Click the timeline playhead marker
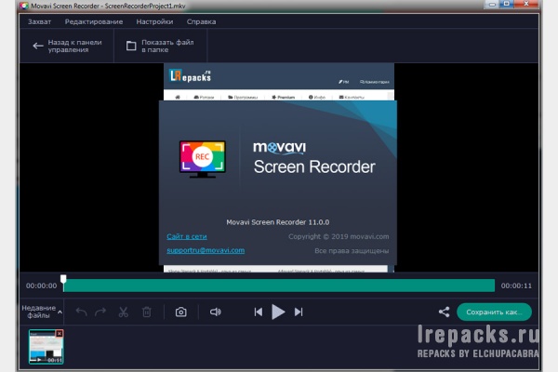Image resolution: width=558 pixels, height=372 pixels. pyautogui.click(x=63, y=279)
